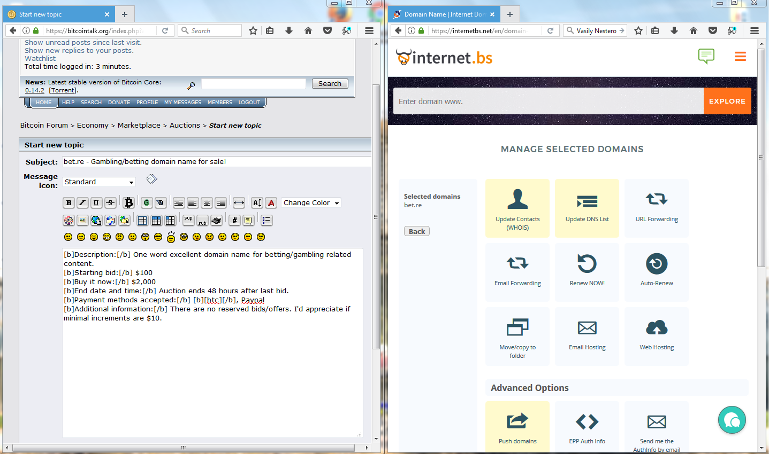Click Renew NOW! tile

[587, 272]
